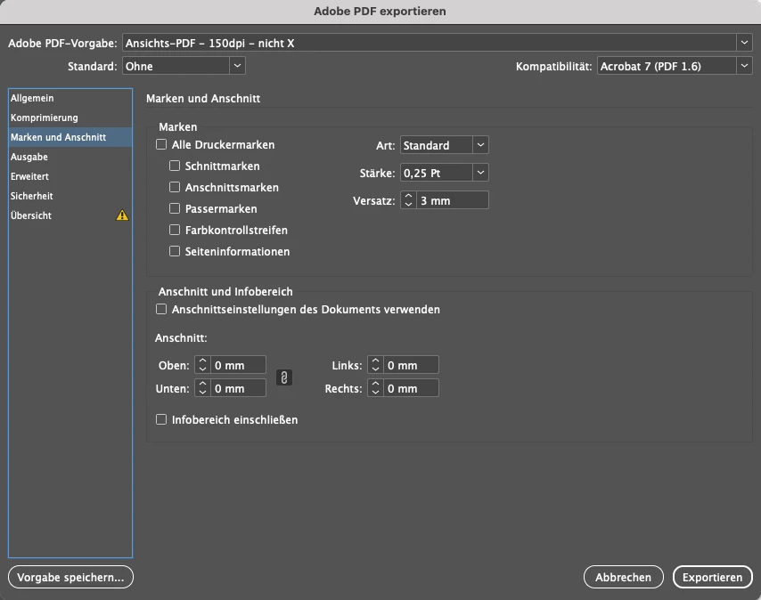
Task: Click the Vorgabe speichern button
Action: pyautogui.click(x=70, y=577)
